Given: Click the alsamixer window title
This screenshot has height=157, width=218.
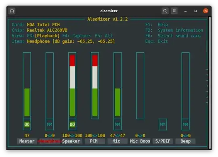Looking at the screenshot, I should click(x=109, y=11).
